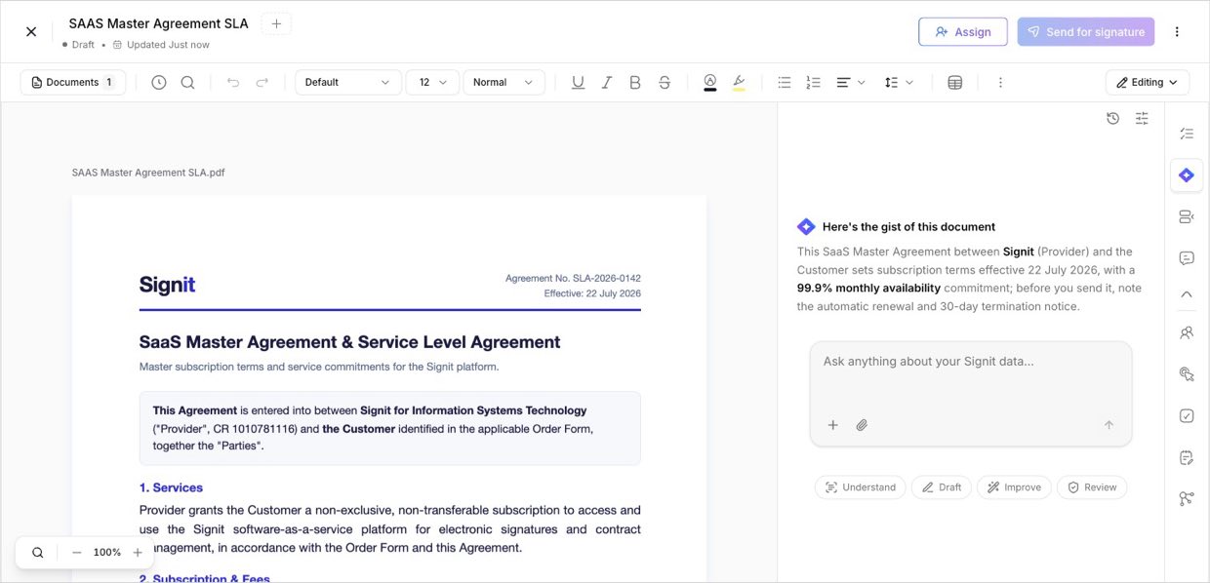Toggle strikethrough formatting
Screen dimensions: 1210x583
[665, 83]
